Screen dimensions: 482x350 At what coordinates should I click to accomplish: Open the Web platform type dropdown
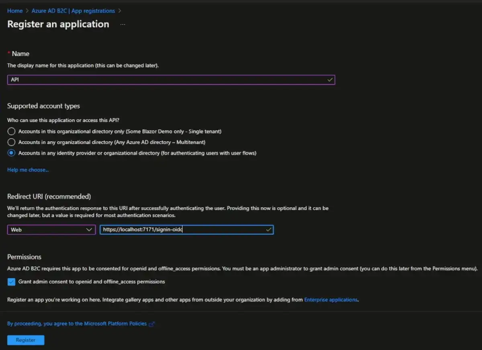click(x=48, y=229)
